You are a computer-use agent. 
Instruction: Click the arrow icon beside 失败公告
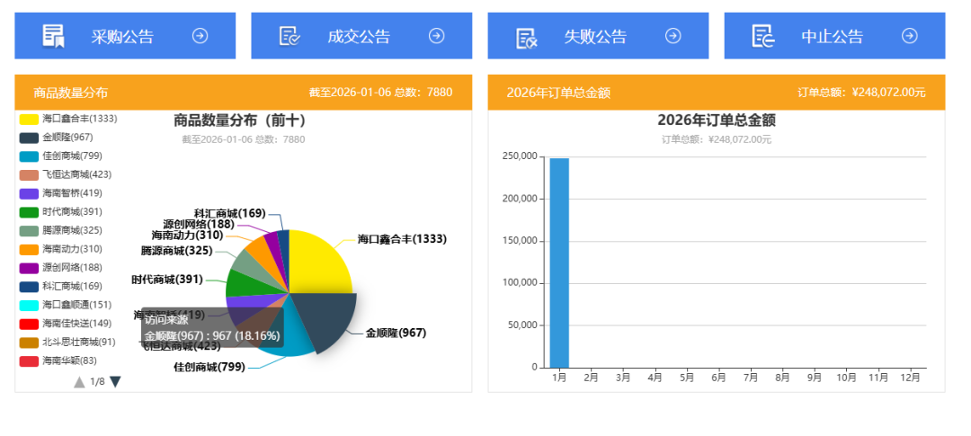point(673,36)
